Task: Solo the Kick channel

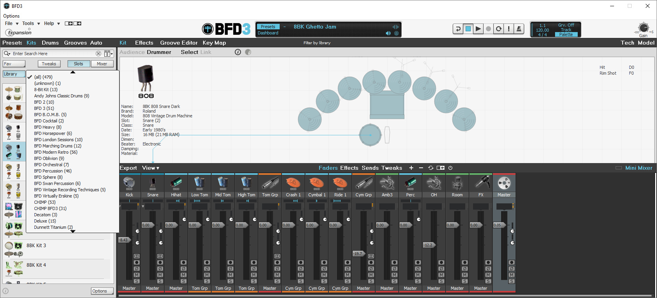Action: pyautogui.click(x=137, y=281)
